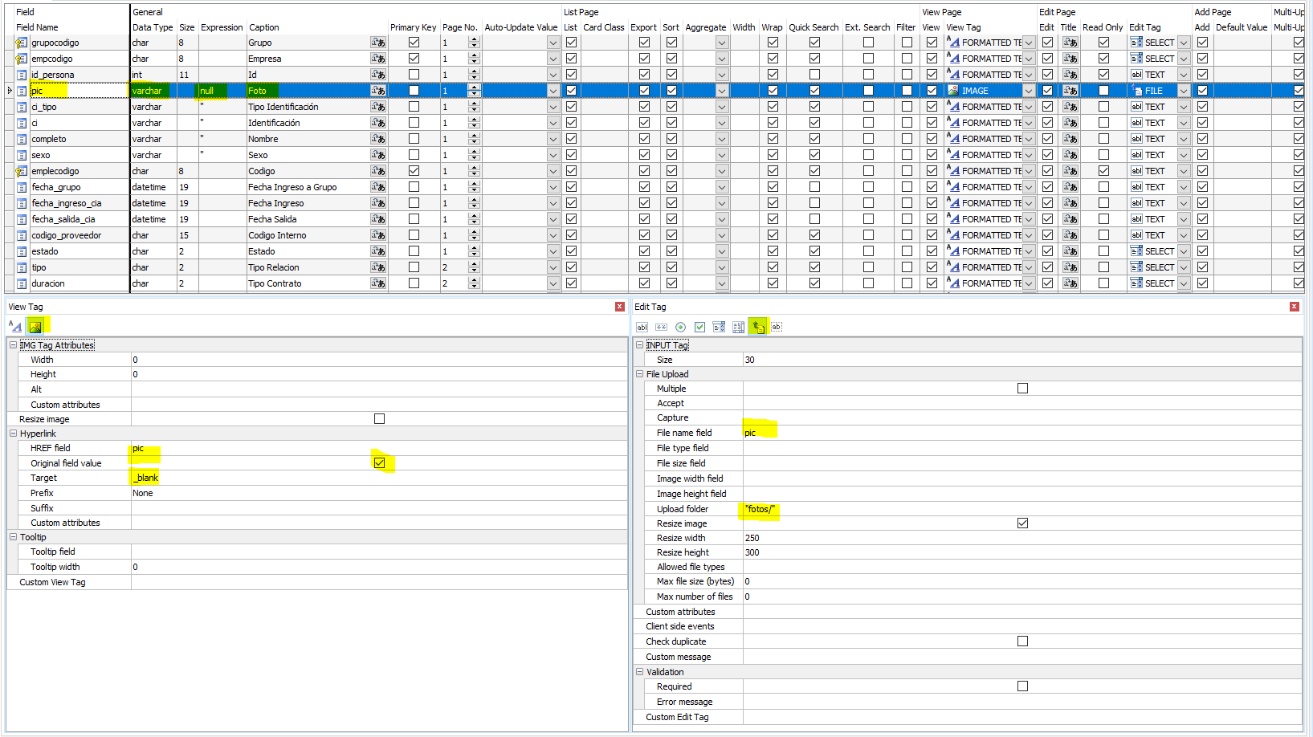Screen dimensions: 1313x737
Task: Open caption language editor for Nombre
Action: coord(377,139)
